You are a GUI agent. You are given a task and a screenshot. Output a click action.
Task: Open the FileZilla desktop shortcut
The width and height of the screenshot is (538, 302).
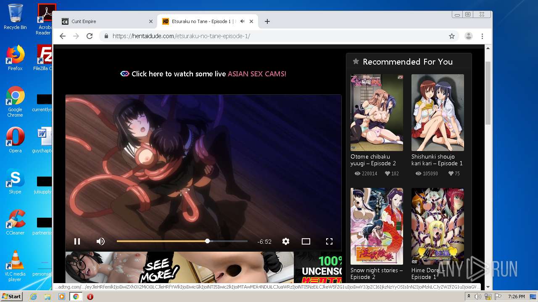tap(44, 58)
